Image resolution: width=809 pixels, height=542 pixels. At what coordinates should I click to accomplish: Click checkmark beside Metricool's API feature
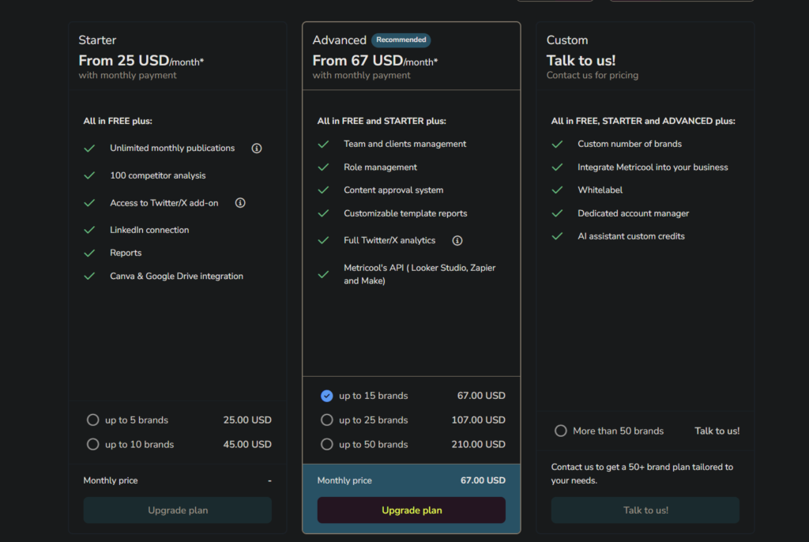pyautogui.click(x=323, y=275)
